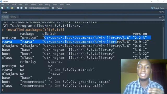Open the Session menu
The height and width of the screenshot is (94, 167).
point(34,5)
